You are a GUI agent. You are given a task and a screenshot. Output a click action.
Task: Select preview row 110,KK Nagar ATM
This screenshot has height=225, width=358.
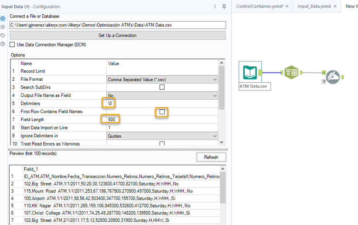pos(115,206)
